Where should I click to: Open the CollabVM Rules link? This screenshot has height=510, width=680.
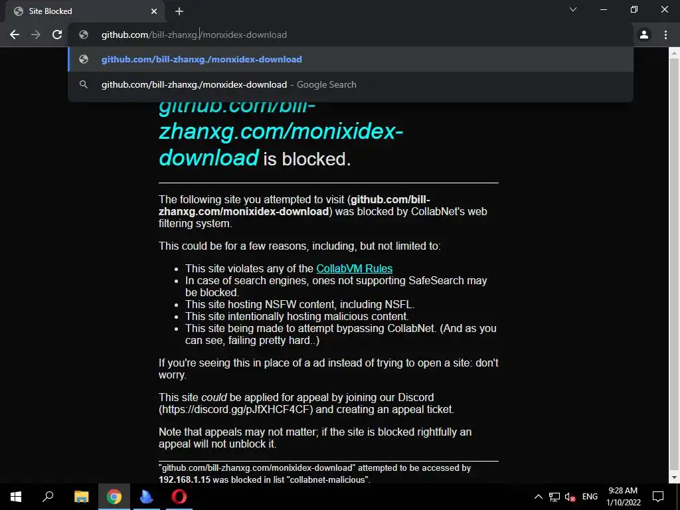coord(355,268)
